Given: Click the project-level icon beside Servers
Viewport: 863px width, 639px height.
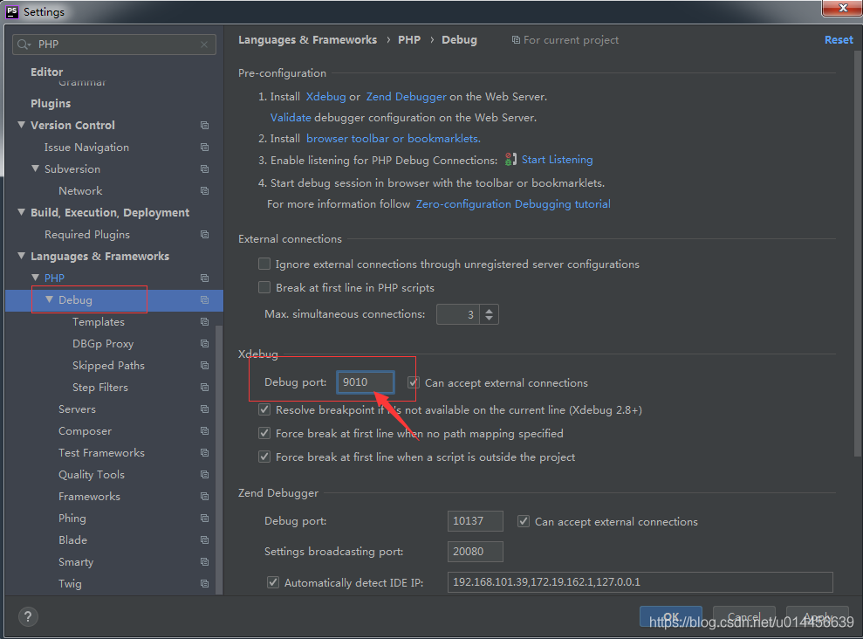Looking at the screenshot, I should click(x=204, y=409).
